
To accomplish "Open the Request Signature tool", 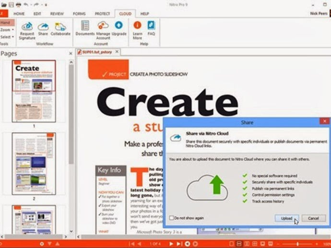I will point(27,31).
